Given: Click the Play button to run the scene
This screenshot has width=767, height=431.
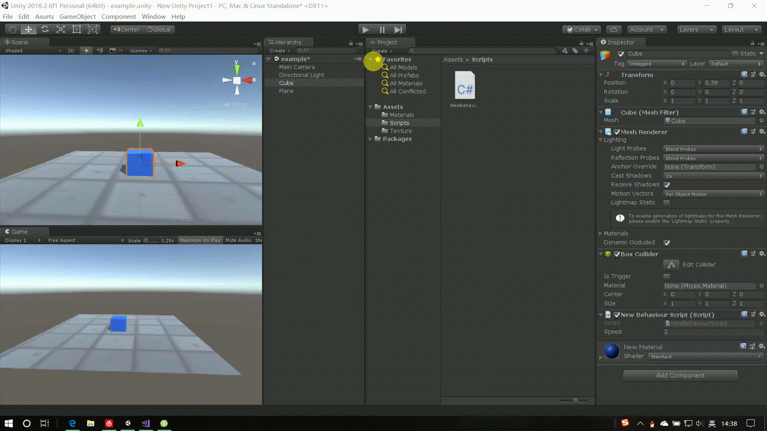Looking at the screenshot, I should click(365, 30).
